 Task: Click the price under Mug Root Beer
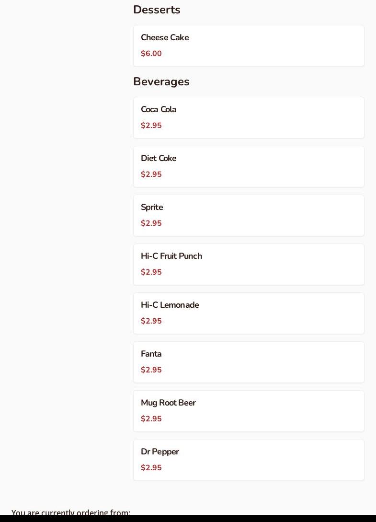point(151,419)
